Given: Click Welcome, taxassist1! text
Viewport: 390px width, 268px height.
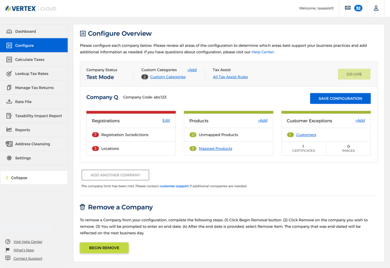Looking at the screenshot, I should 317,8.
